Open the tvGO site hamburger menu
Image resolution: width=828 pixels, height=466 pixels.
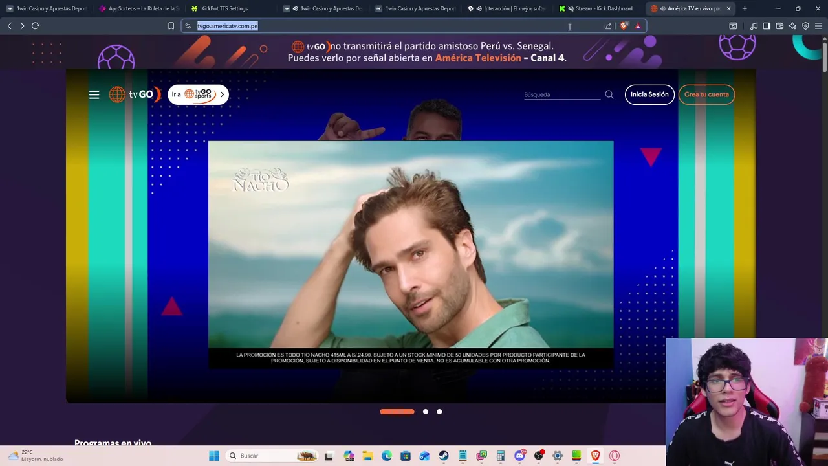pos(94,94)
